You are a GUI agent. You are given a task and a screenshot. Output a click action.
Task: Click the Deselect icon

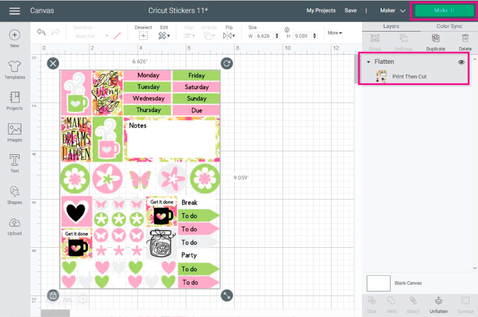click(143, 36)
